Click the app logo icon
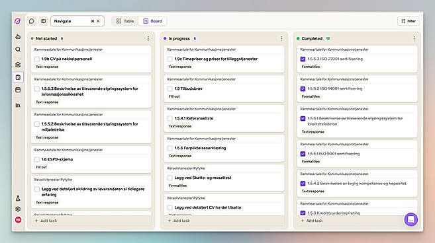This screenshot has height=243, width=435. 18,21
